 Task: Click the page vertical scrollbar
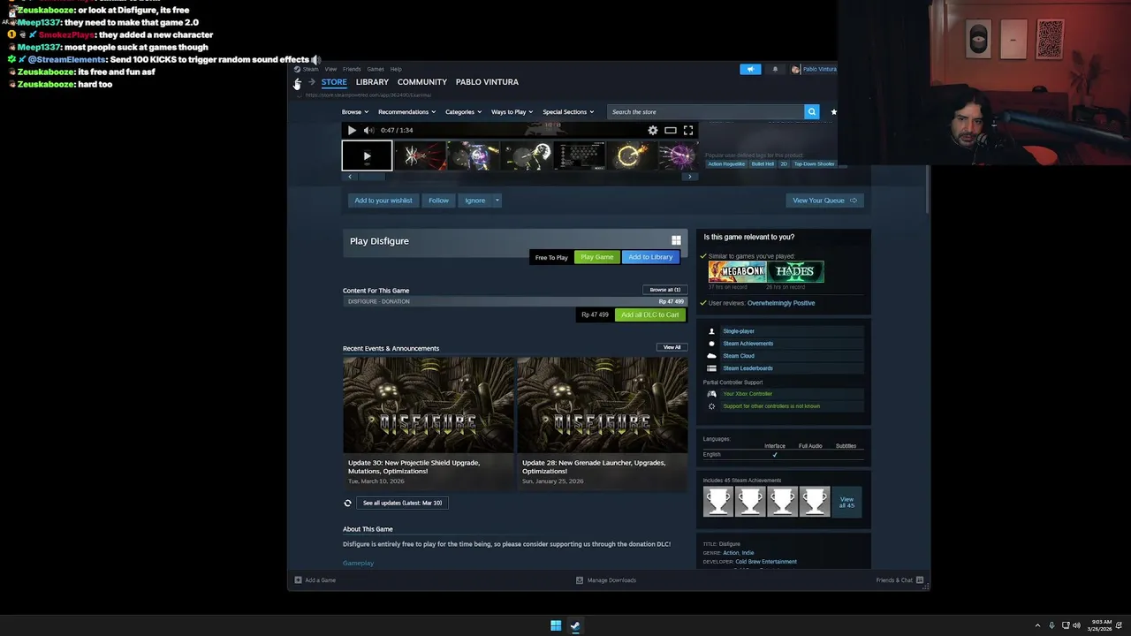pos(927,188)
